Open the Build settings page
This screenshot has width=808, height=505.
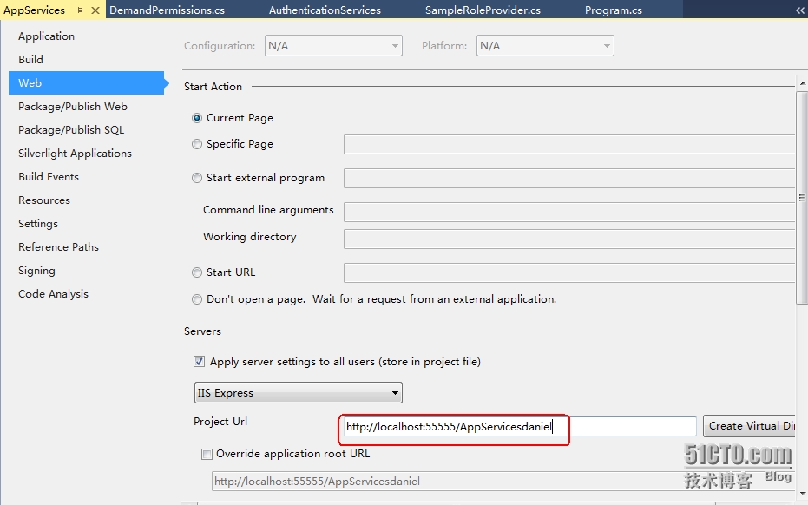point(31,59)
